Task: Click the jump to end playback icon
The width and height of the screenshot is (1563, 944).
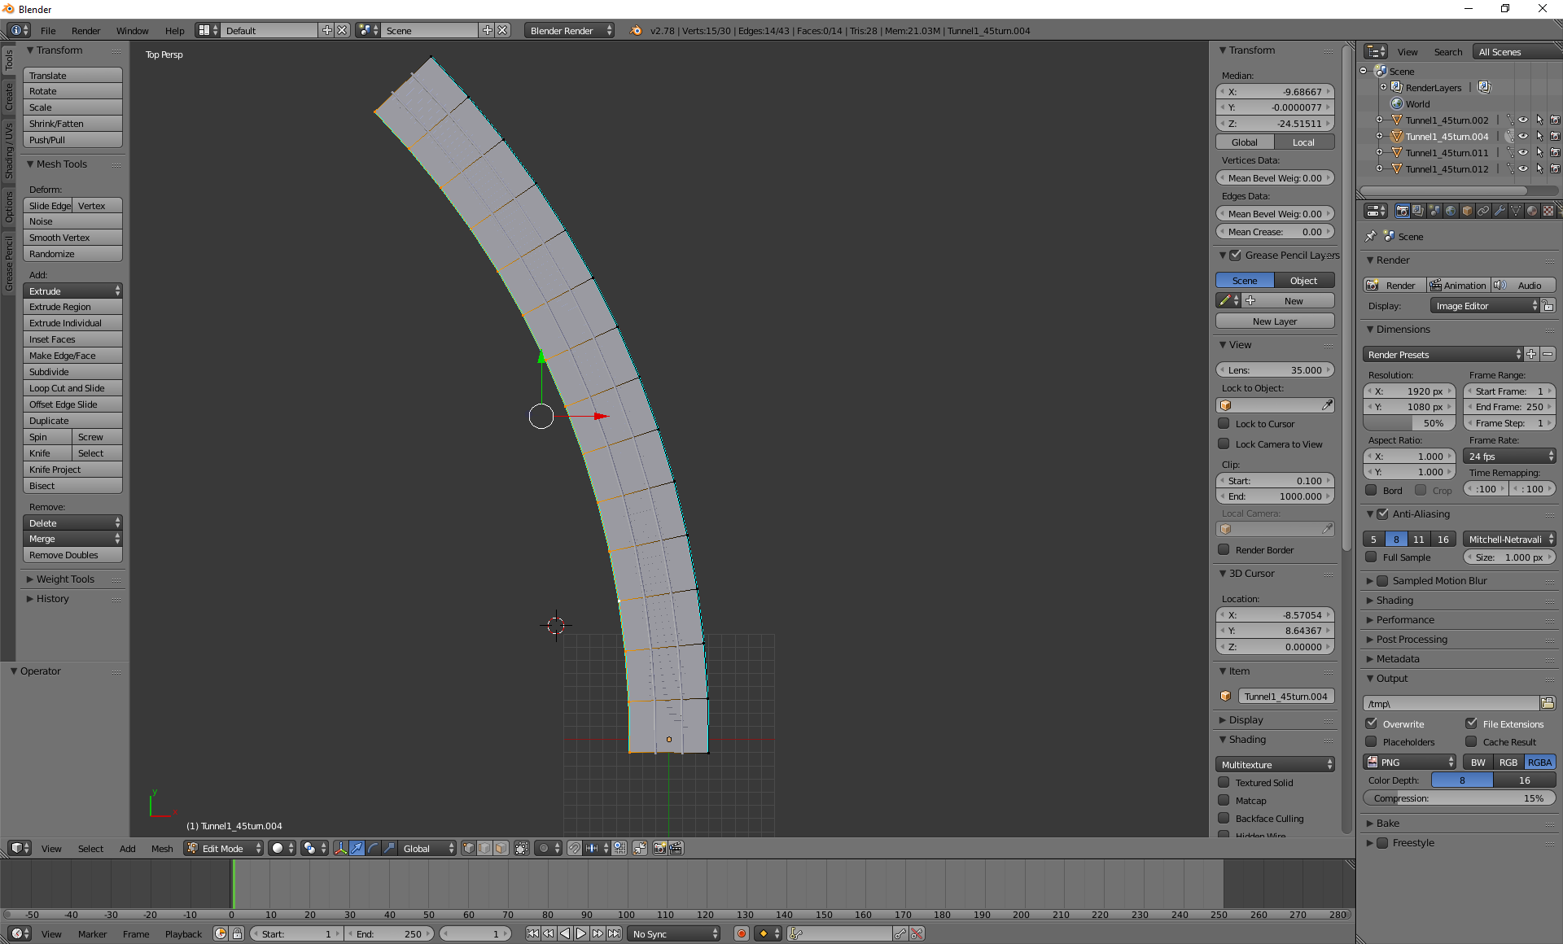Action: pos(615,933)
